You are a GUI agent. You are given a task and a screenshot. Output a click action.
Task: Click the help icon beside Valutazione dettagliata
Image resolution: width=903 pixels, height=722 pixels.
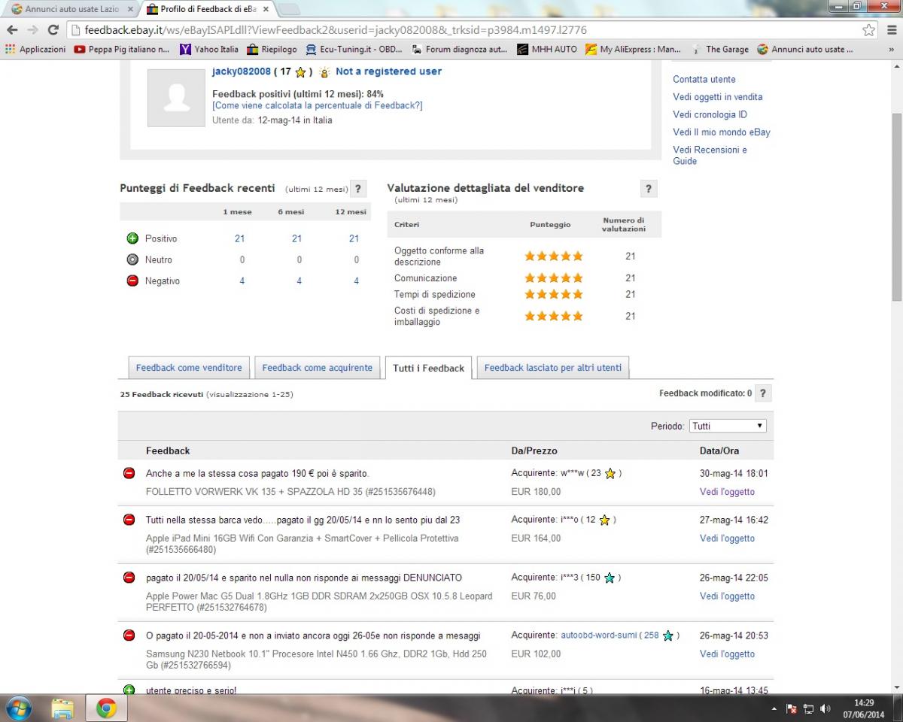(649, 189)
